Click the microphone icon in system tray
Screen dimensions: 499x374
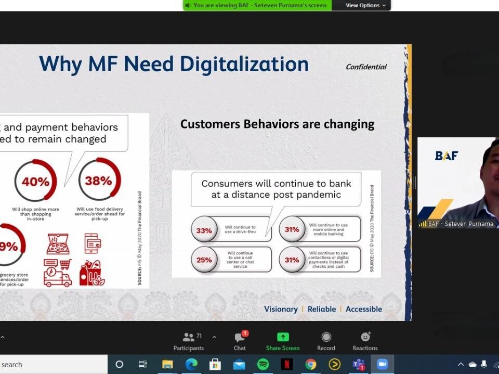[484, 364]
